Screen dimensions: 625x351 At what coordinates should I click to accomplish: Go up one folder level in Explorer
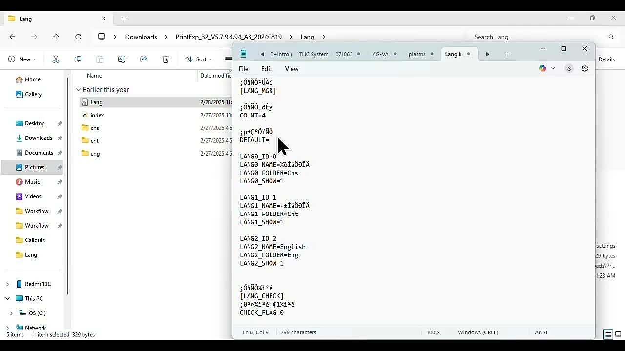click(x=56, y=37)
